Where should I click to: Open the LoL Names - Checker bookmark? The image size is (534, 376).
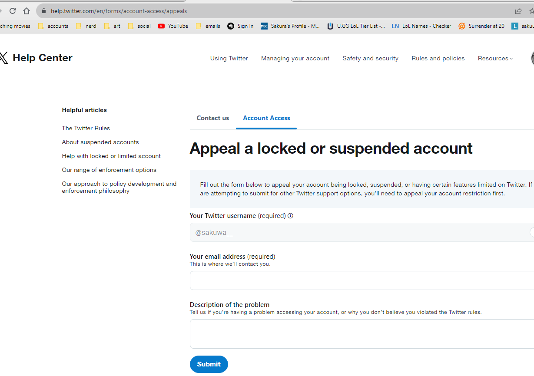pos(421,26)
